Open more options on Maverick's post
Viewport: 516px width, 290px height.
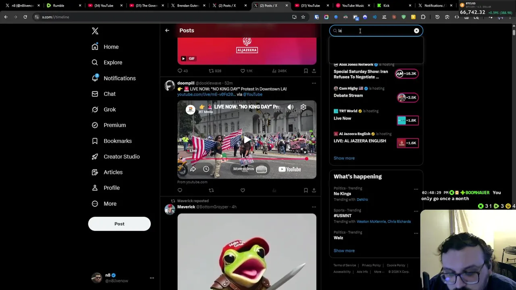click(x=314, y=207)
